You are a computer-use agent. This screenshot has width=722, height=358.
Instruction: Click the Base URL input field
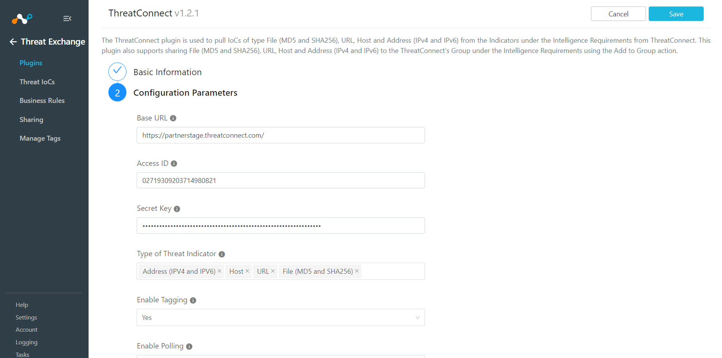[281, 135]
